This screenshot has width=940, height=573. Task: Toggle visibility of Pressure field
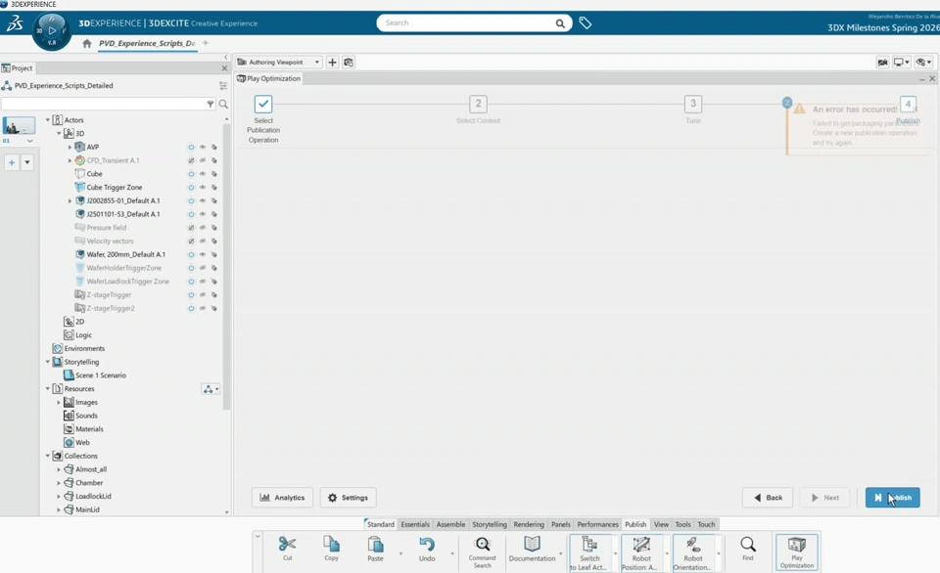coord(203,228)
